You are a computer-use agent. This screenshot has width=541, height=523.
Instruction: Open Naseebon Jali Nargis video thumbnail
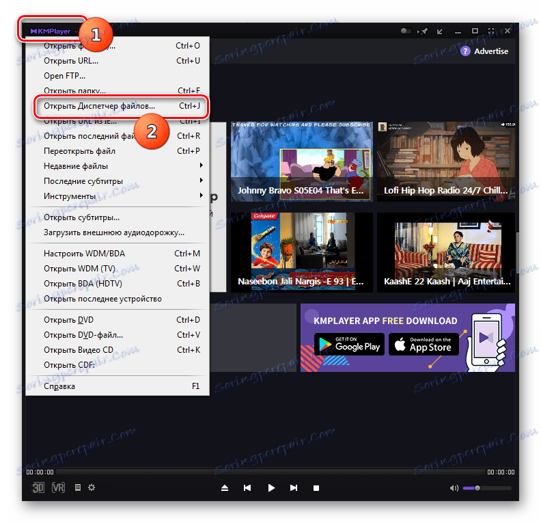301,252
